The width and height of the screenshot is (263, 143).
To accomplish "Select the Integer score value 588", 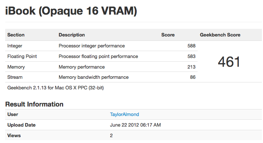I will (191, 46).
